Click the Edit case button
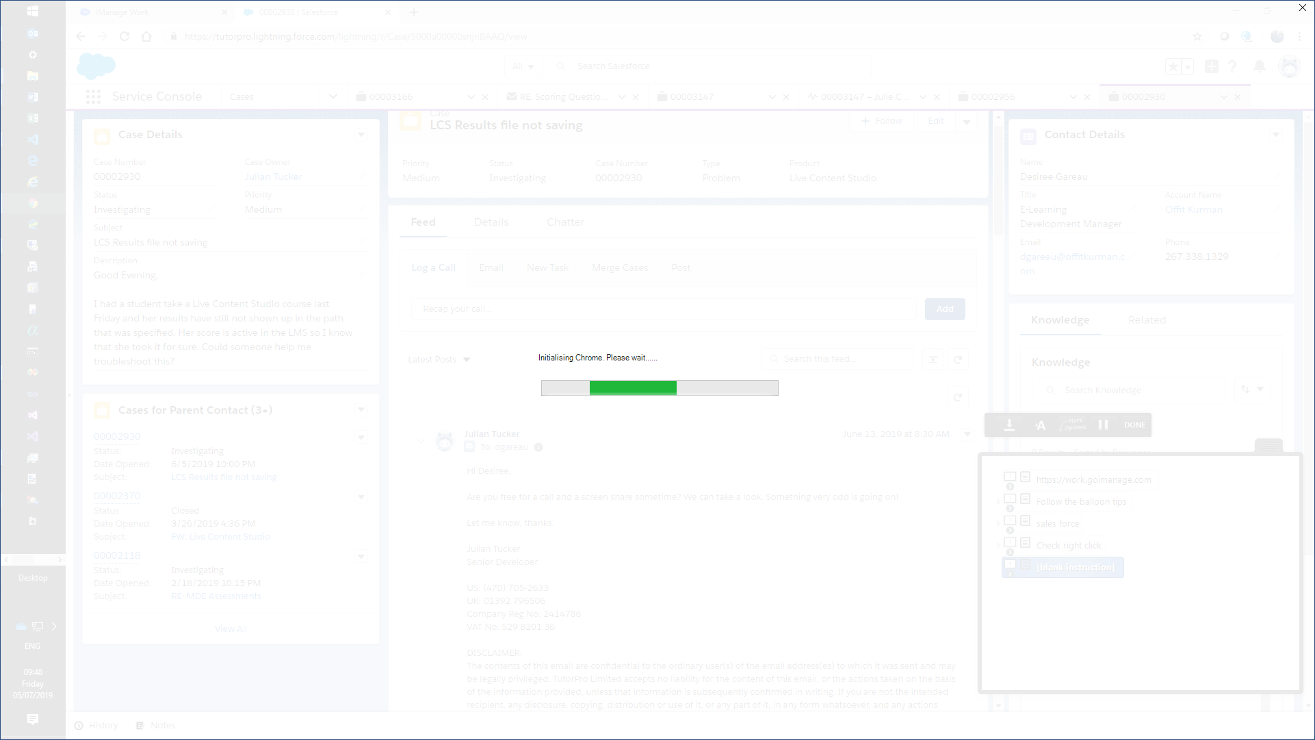This screenshot has height=740, width=1315. (x=935, y=121)
